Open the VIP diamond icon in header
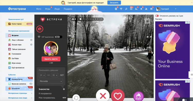The height and width of the screenshot is (101, 193). [121, 9]
